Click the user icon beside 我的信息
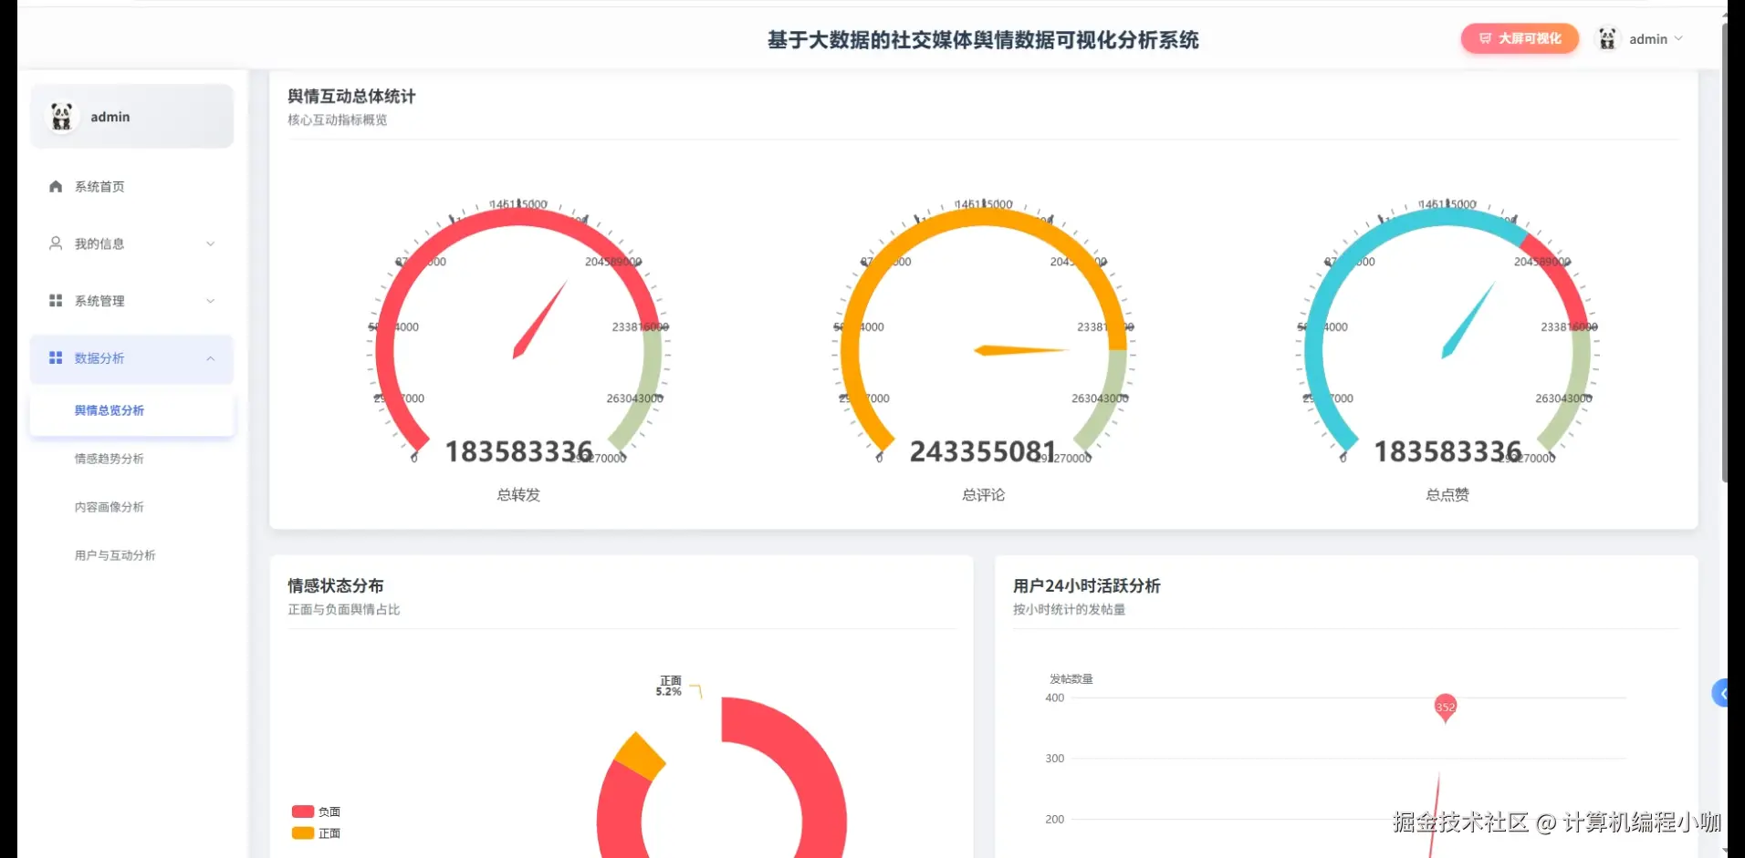The height and width of the screenshot is (858, 1745). point(56,243)
